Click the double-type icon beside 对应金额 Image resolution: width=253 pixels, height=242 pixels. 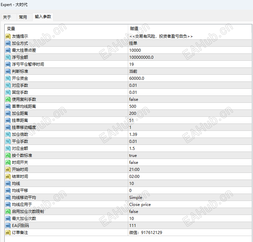pyautogui.click(x=8, y=148)
